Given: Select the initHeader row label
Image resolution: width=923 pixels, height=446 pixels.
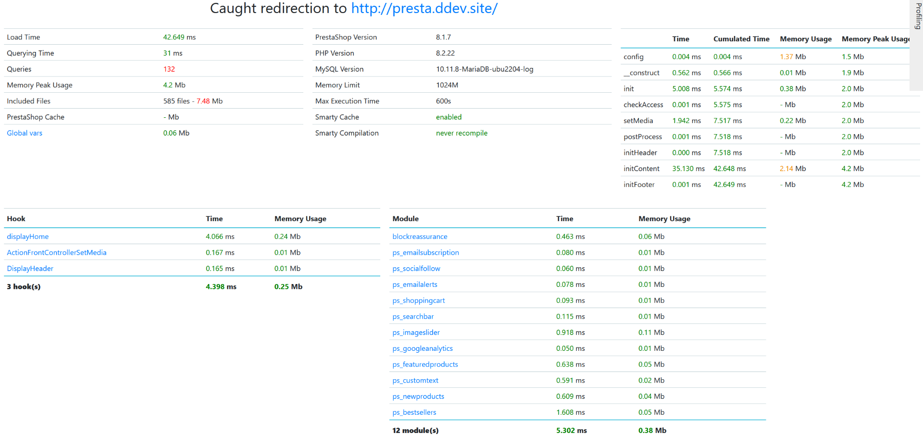Looking at the screenshot, I should (640, 153).
